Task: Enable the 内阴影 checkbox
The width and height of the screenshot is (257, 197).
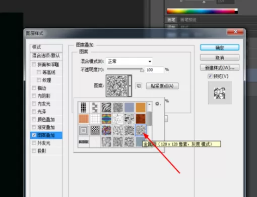Action: (34, 96)
